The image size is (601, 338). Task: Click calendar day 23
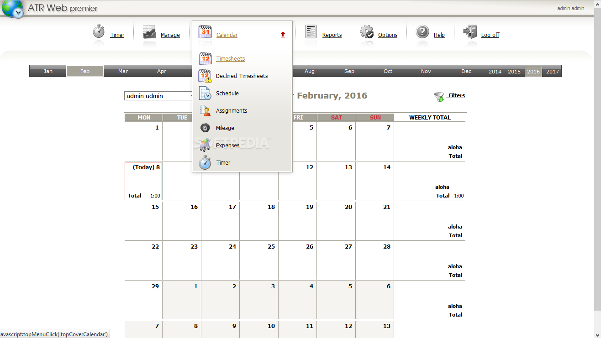(182, 260)
